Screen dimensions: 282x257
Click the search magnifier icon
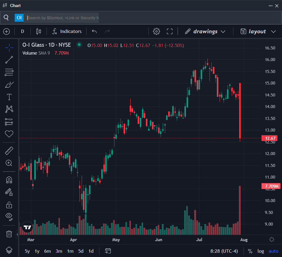click(x=6, y=18)
